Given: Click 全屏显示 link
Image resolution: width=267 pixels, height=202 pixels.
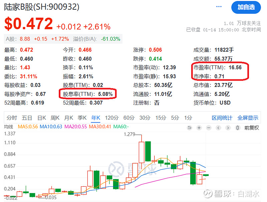Looking at the screenshot, I should tap(248, 118).
